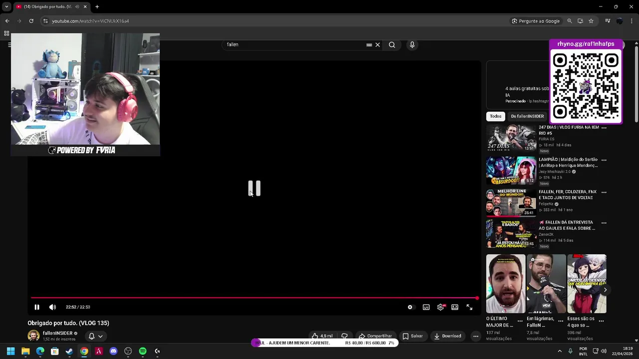Open the Em lágrimas, FalleN short
639x359 pixels.
click(546, 284)
